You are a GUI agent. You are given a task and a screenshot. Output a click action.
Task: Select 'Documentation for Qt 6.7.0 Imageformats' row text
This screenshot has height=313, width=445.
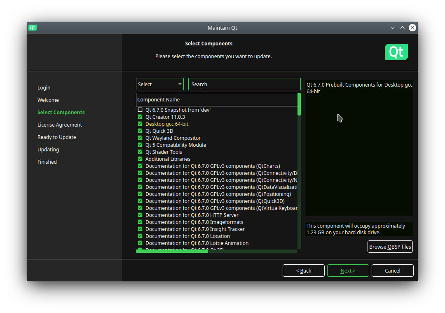(194, 222)
